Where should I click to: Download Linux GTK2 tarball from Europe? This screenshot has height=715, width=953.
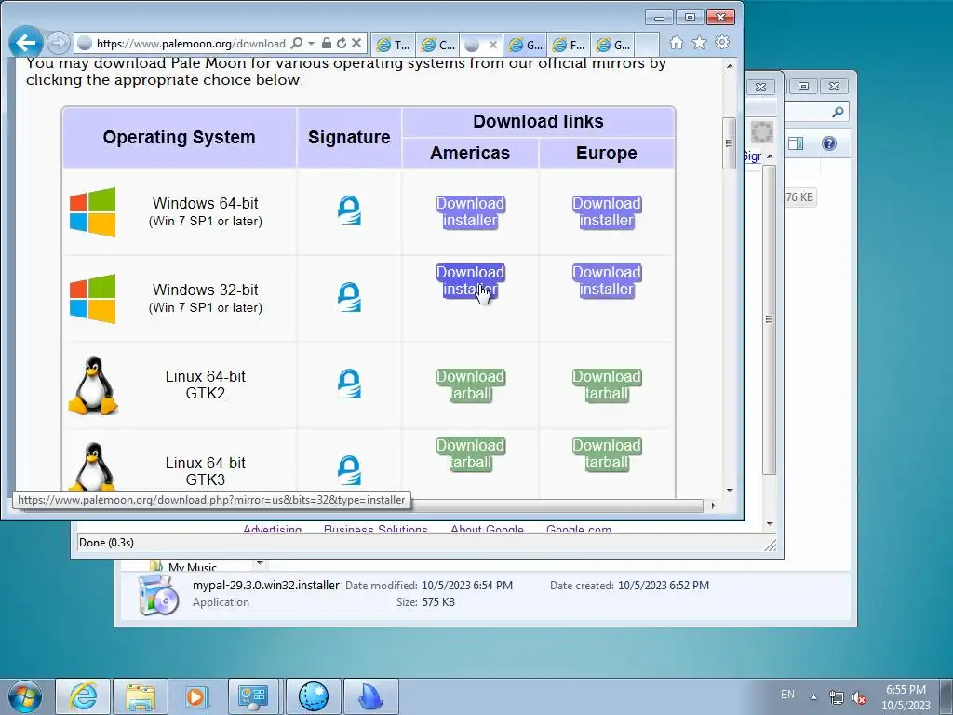click(x=607, y=384)
